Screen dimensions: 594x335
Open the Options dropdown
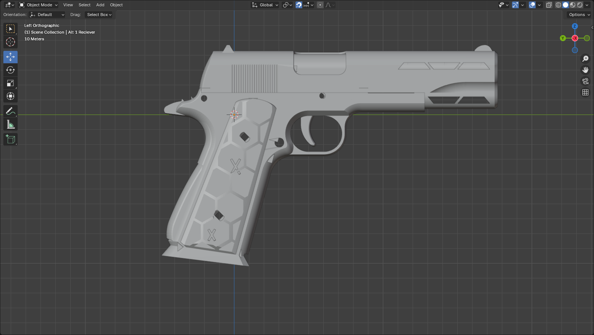(579, 15)
